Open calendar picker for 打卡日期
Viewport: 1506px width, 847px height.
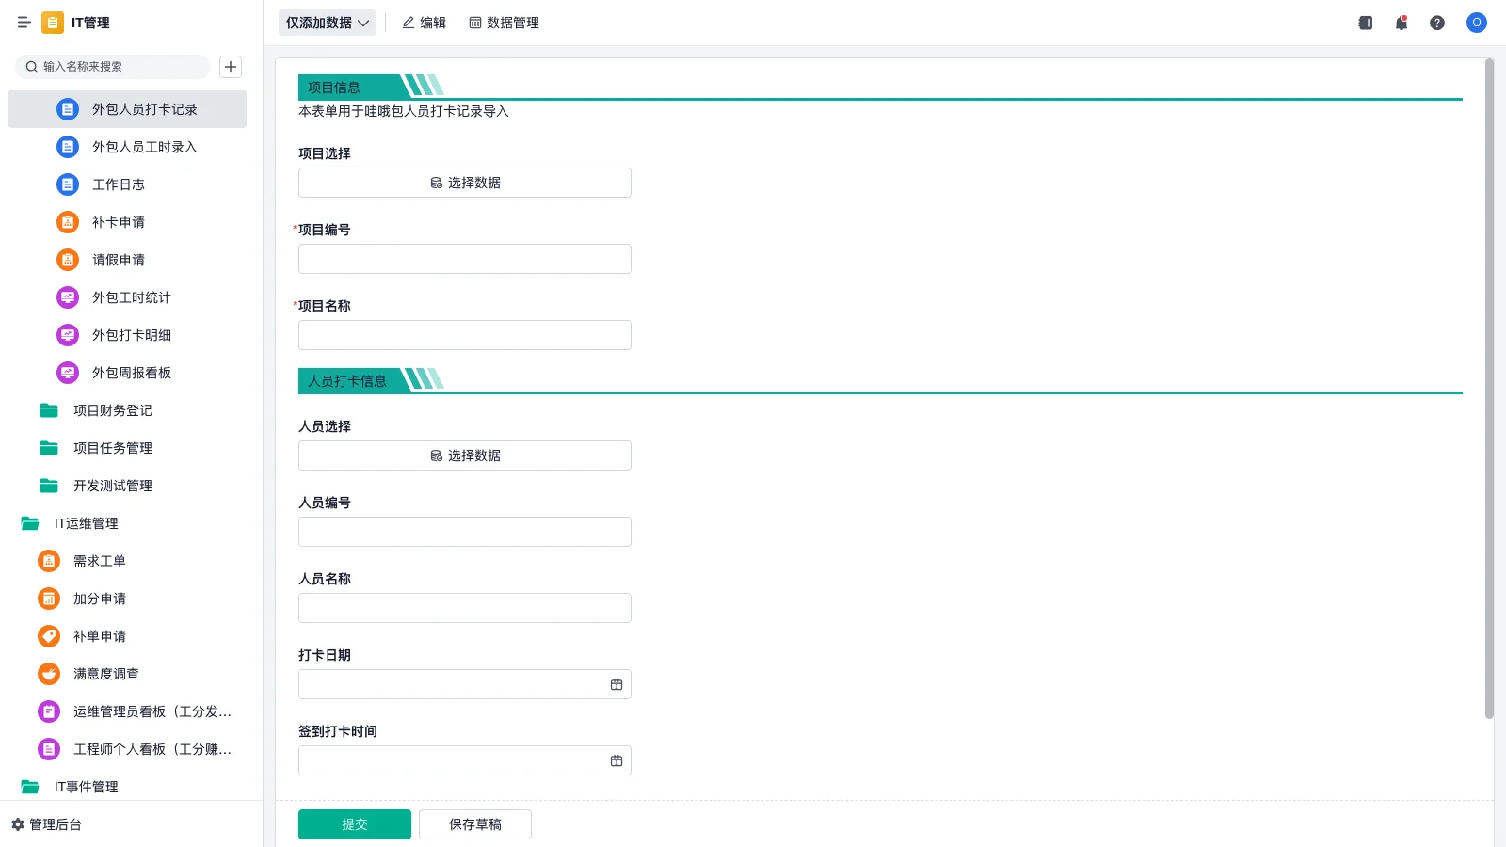[617, 684]
